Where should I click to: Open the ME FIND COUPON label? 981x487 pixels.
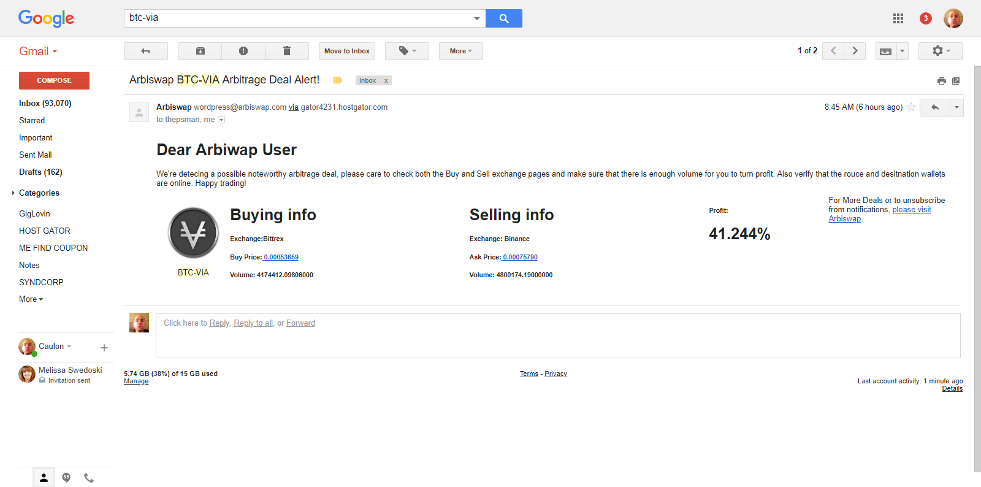(53, 248)
